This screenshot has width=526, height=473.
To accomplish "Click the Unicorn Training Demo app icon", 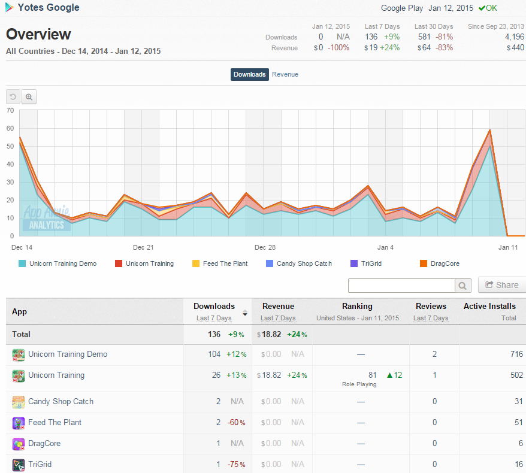I will [19, 354].
